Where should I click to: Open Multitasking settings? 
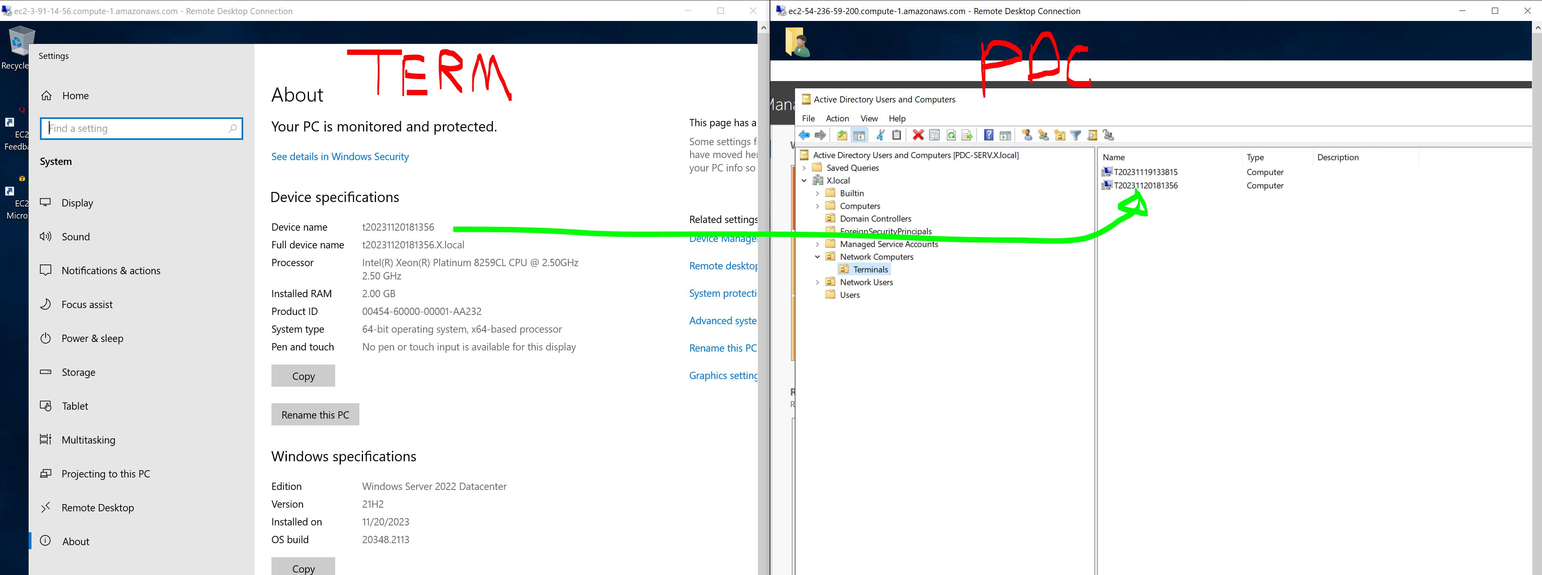[x=141, y=440]
